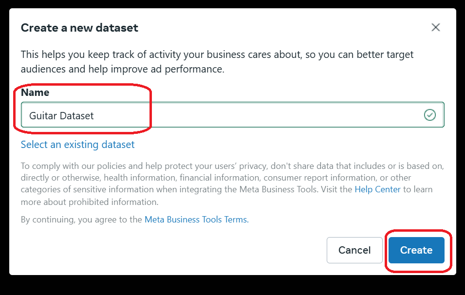
Task: Click the 'more about prohibited information' text
Action: click(90, 202)
